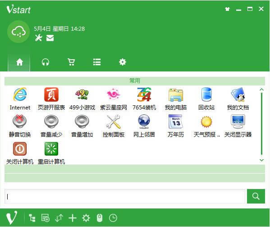The image size is (270, 227).
Task: Click the sort arrows icon in the bottom bar
Action: 59,218
